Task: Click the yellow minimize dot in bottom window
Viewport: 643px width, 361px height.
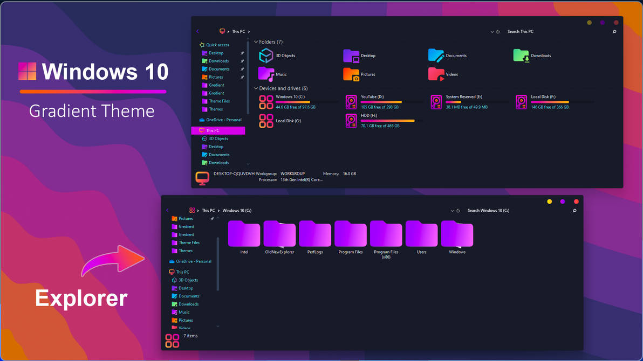Action: tap(550, 202)
